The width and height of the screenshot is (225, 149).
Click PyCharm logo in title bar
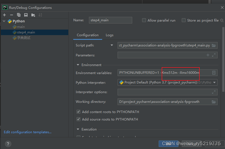(x=5, y=7)
